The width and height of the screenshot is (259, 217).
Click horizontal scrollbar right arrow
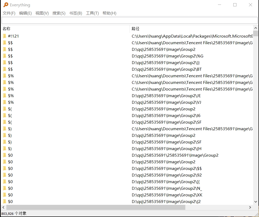(x=250, y=207)
